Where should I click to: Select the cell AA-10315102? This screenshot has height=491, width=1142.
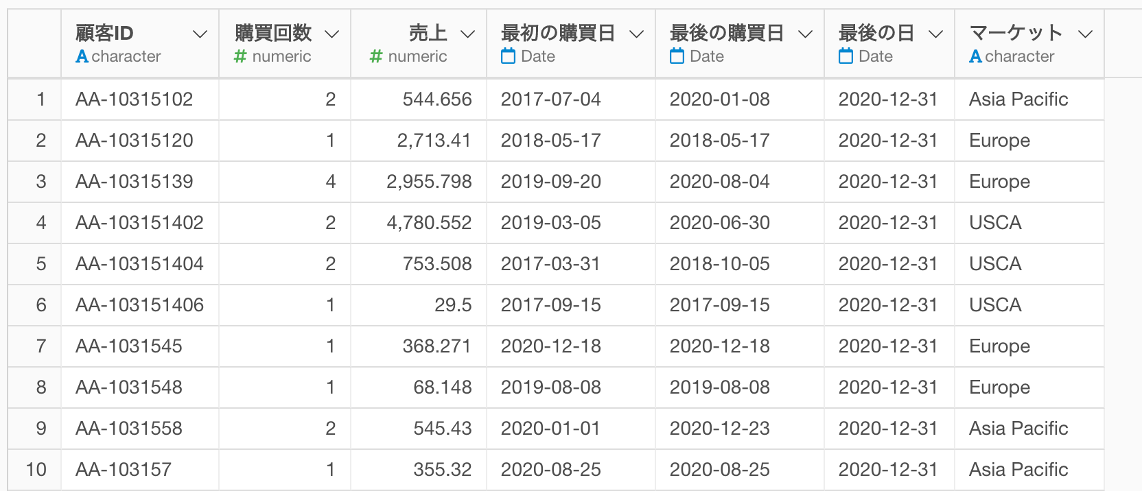(x=135, y=99)
